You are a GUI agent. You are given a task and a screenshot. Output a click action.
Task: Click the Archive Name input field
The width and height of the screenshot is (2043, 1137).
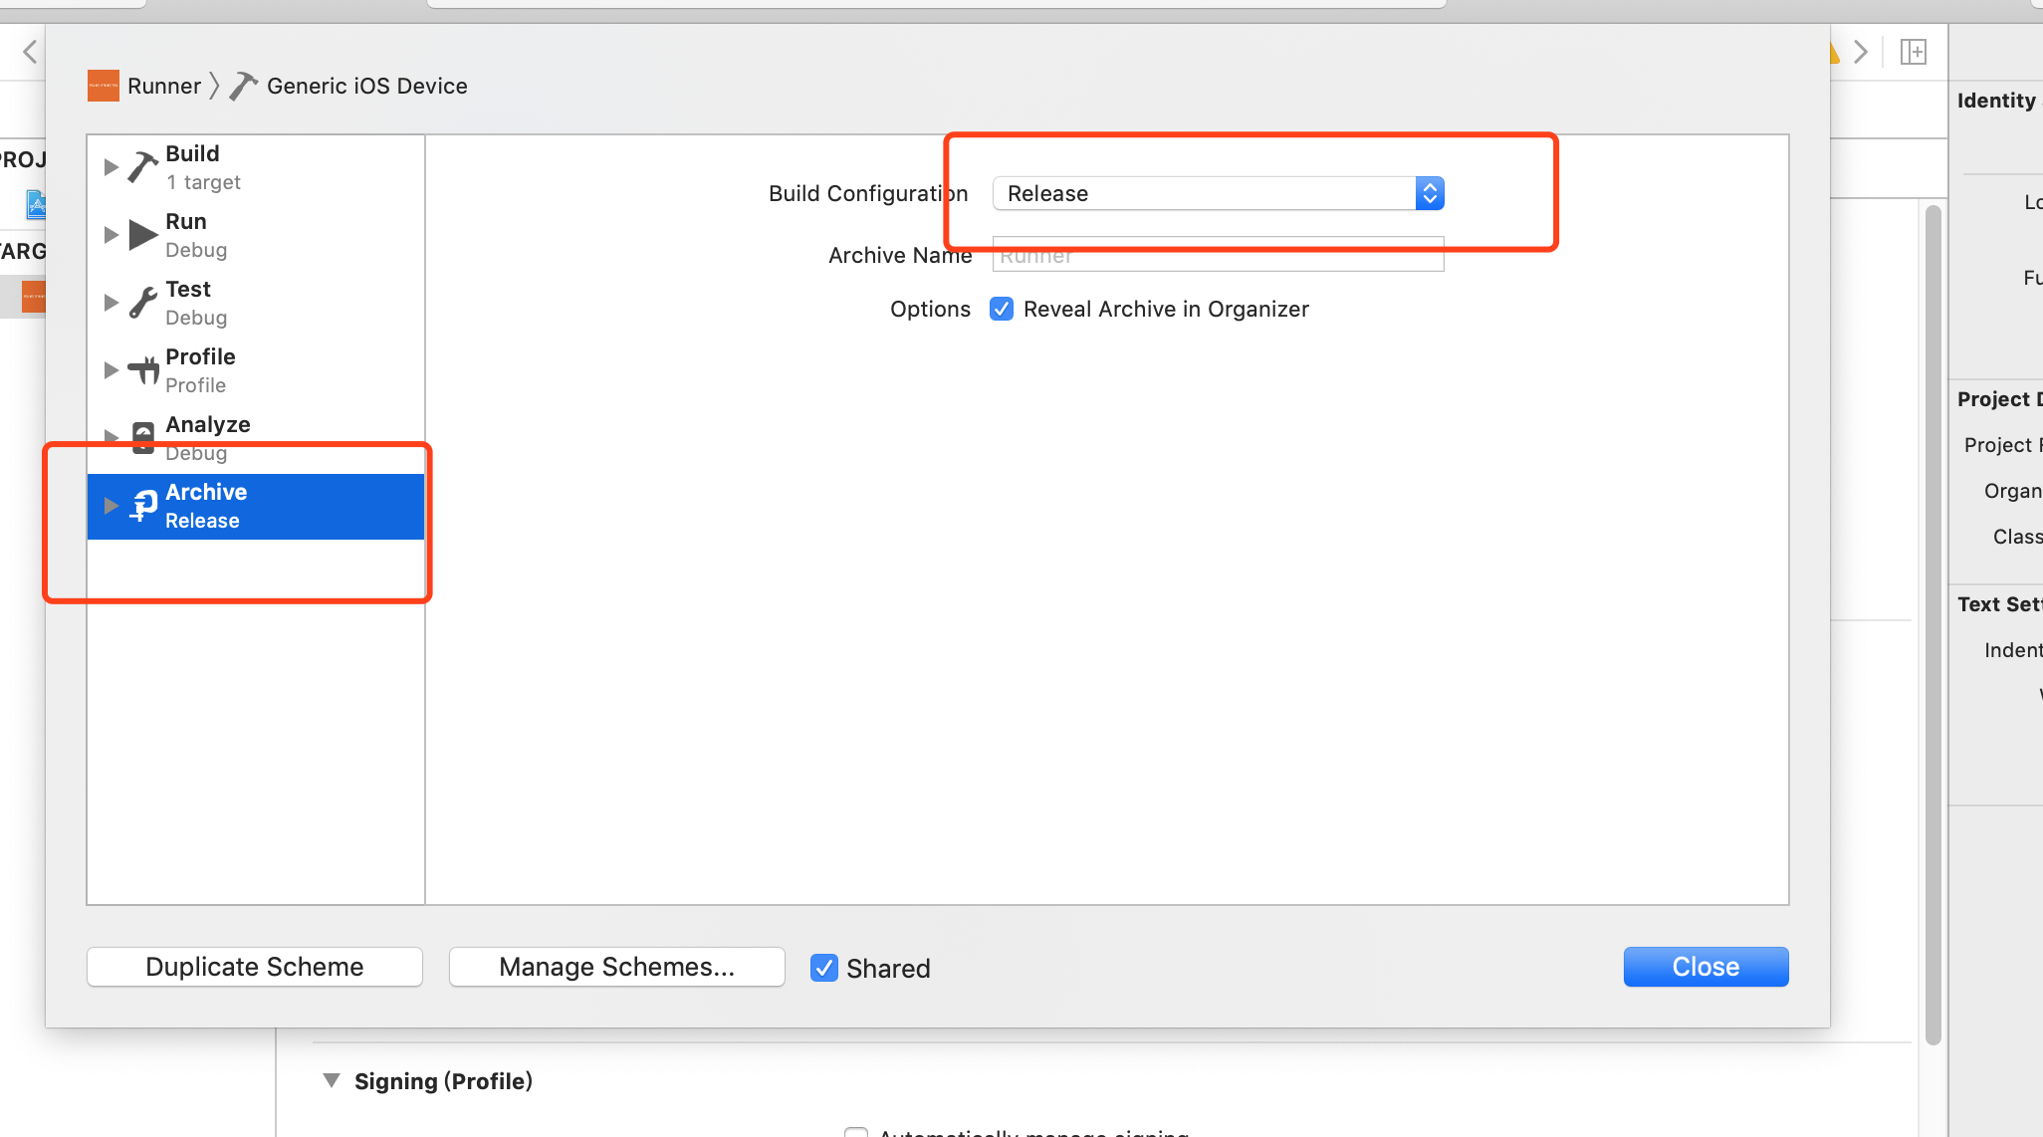click(1217, 255)
